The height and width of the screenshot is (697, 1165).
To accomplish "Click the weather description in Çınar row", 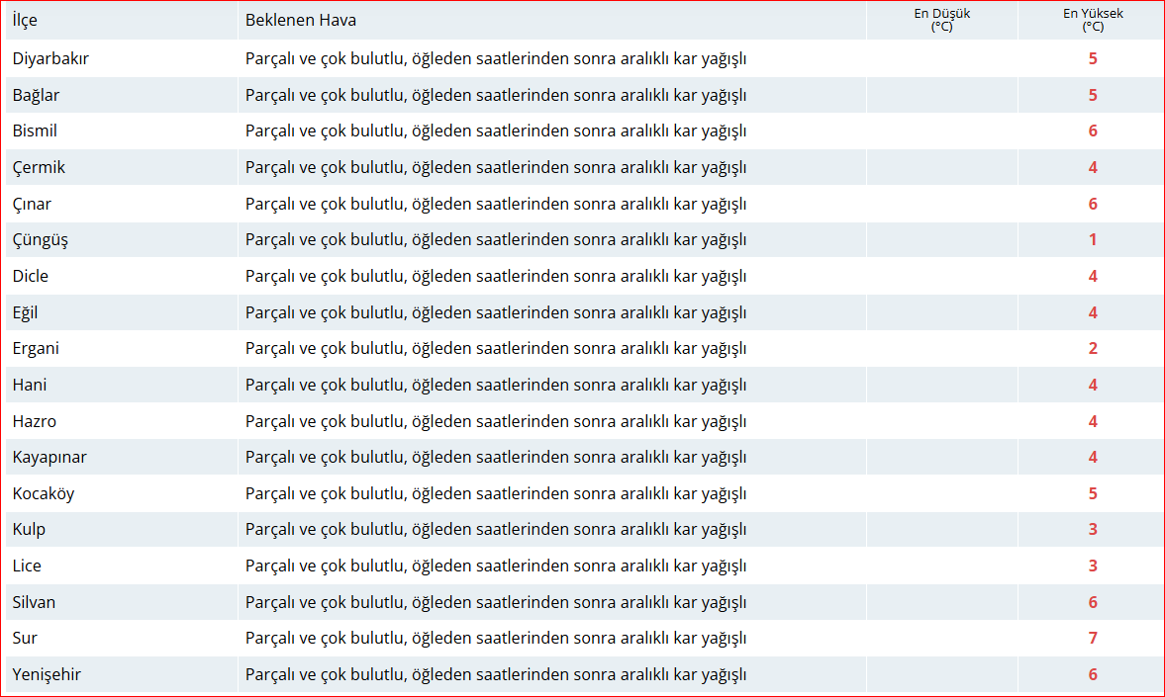I will [x=496, y=204].
